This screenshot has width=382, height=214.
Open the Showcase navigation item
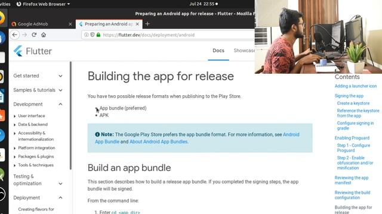point(244,51)
